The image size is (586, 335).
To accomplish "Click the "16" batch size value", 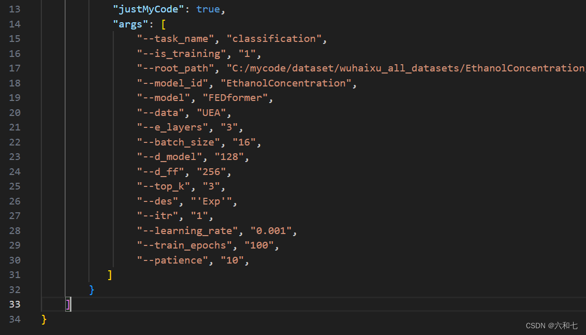I will point(244,142).
